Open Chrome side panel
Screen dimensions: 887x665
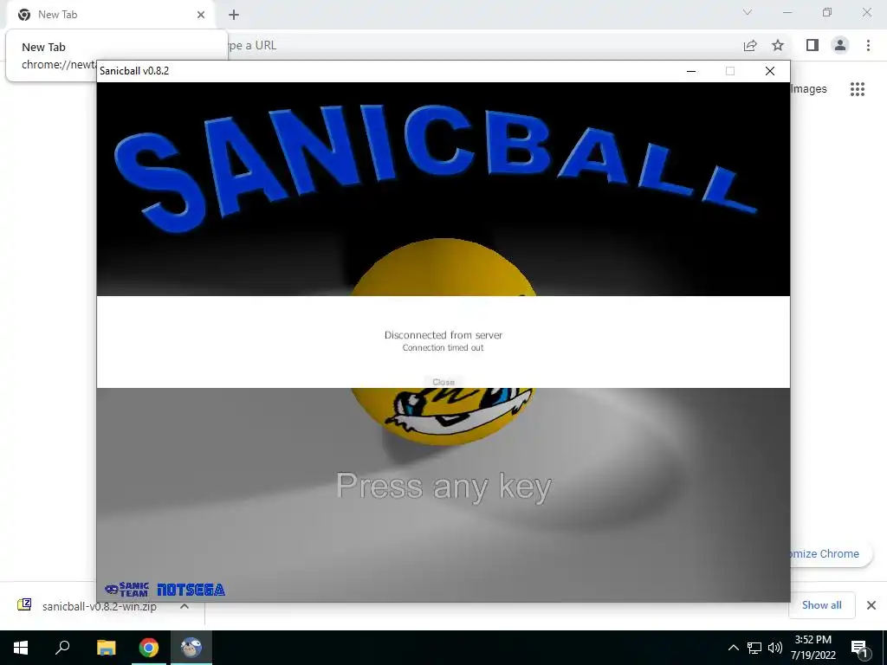(x=813, y=45)
